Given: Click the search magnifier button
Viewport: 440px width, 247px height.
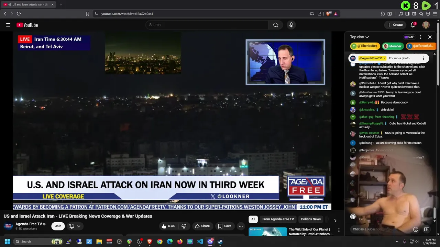Looking at the screenshot, I should point(275,25).
